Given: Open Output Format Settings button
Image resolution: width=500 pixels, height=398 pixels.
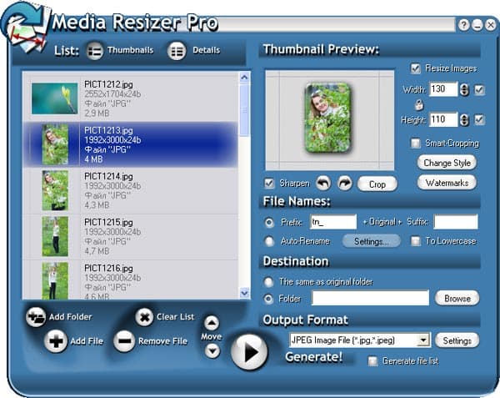Looking at the screenshot, I should pos(457,340).
